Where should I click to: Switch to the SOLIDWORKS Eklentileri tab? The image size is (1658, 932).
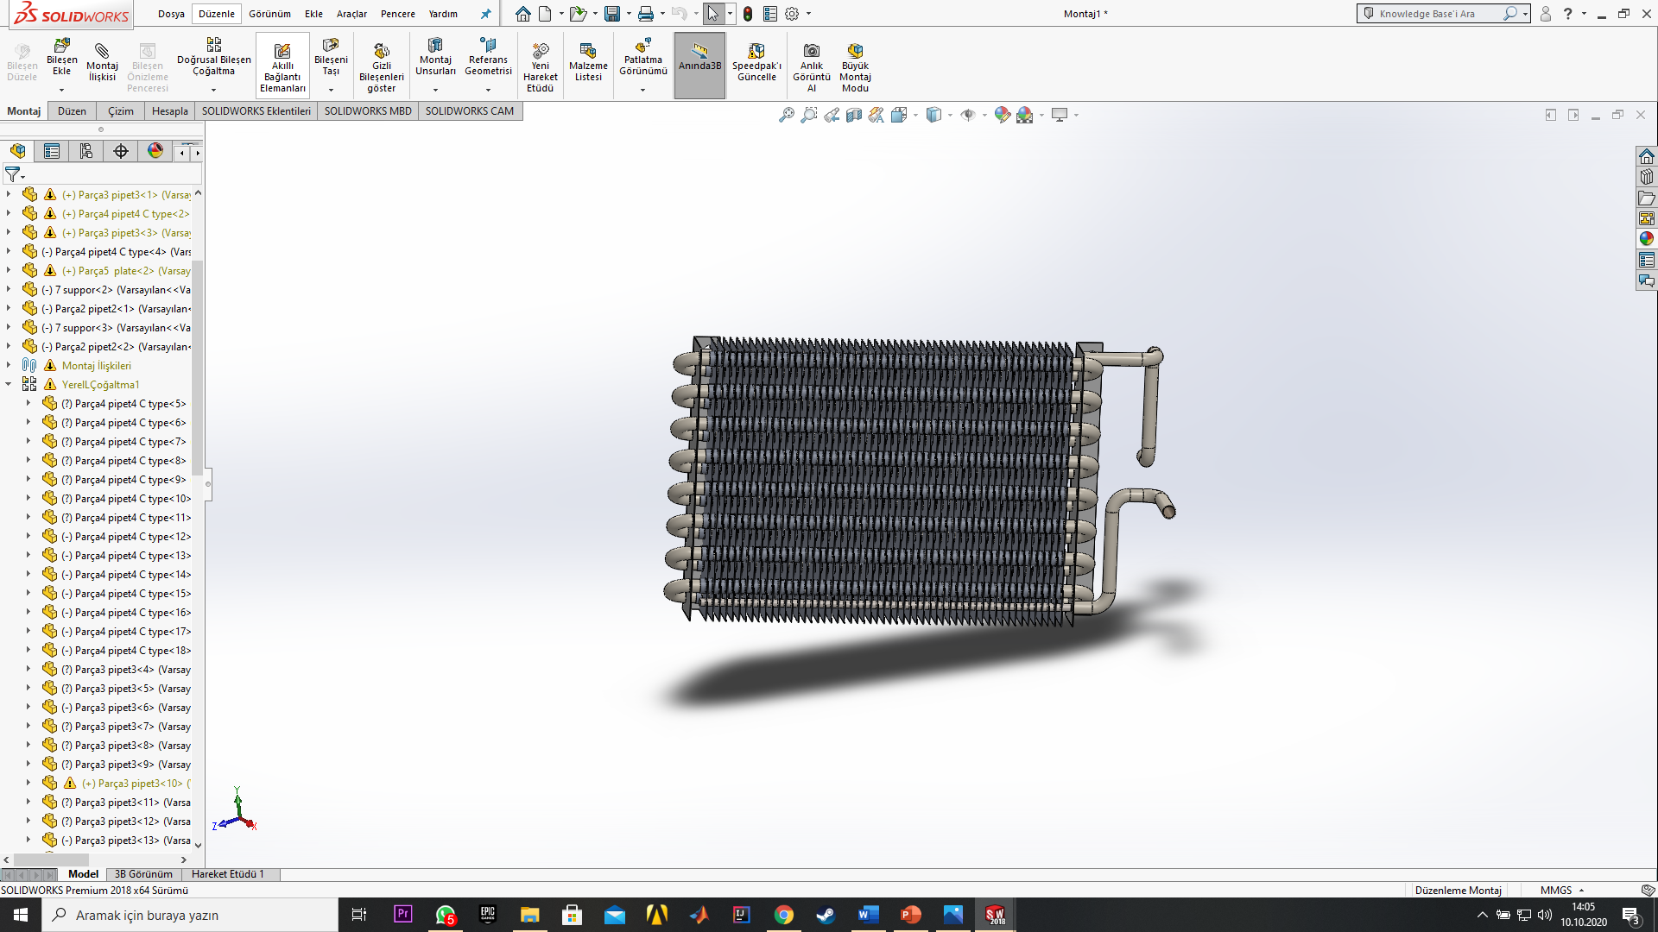click(x=256, y=111)
